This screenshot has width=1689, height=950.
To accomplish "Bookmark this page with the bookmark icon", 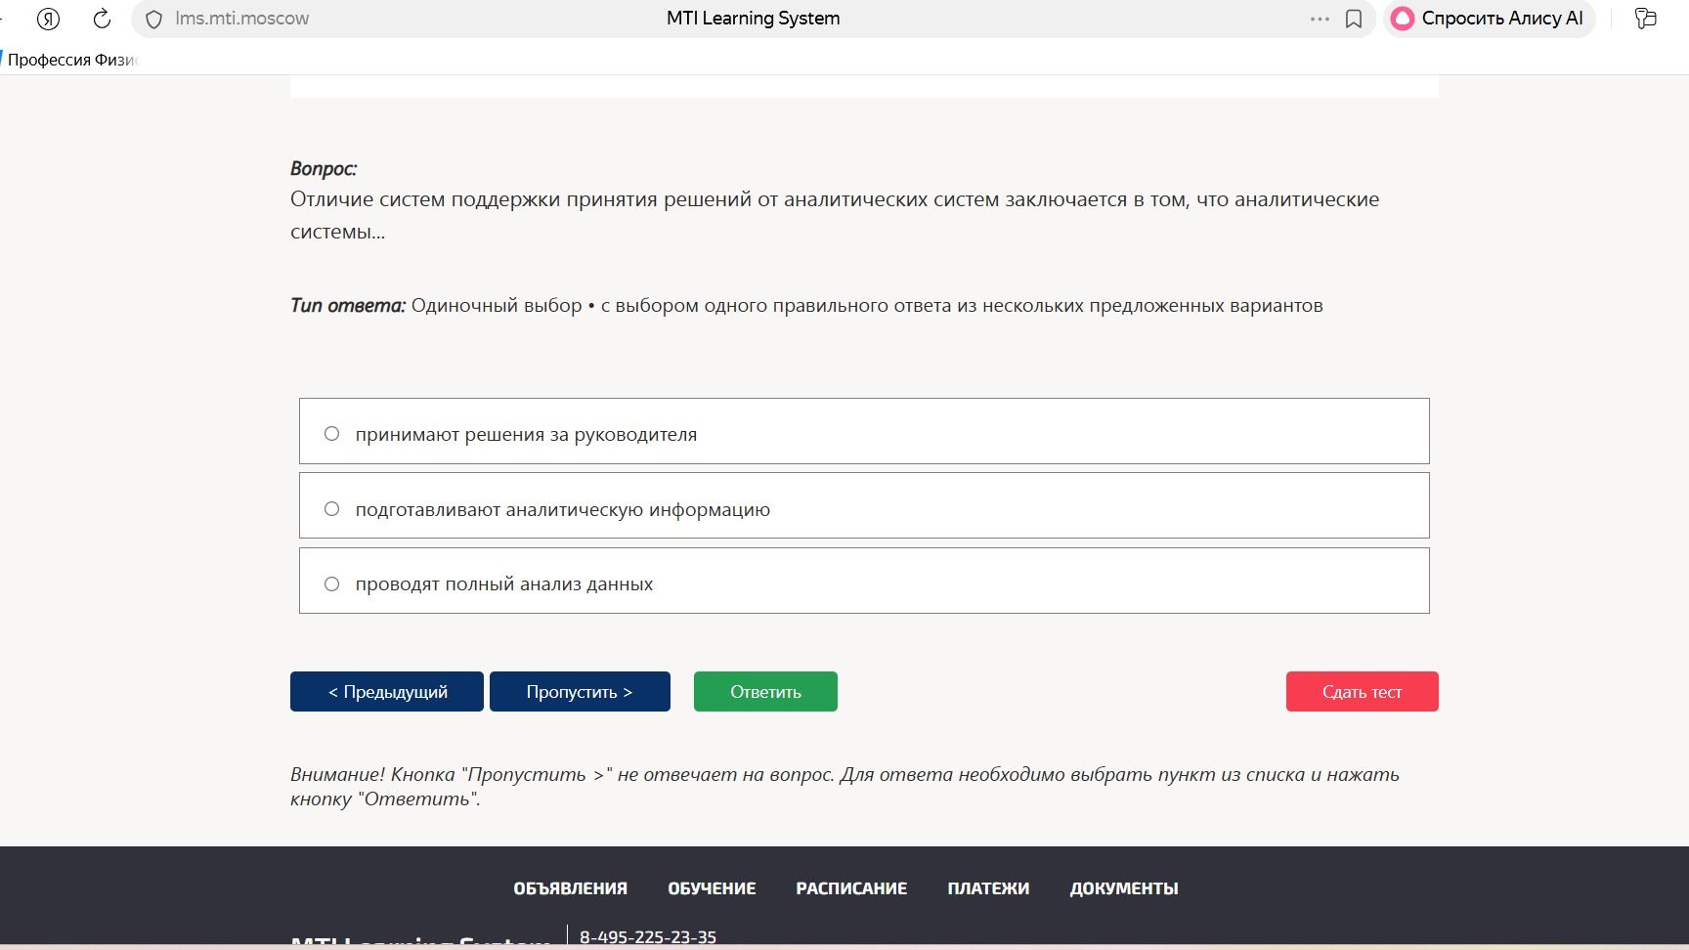I will pyautogui.click(x=1354, y=19).
